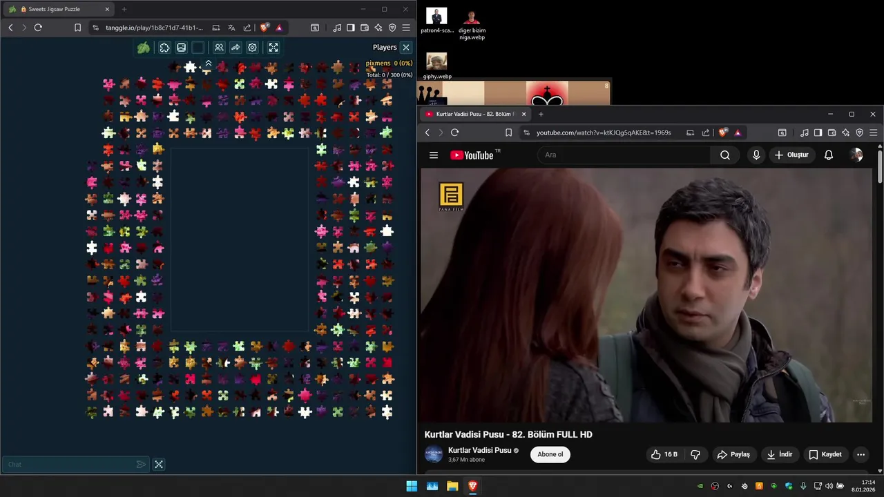Open Brave Wallet in tanggle browser window

(x=365, y=28)
